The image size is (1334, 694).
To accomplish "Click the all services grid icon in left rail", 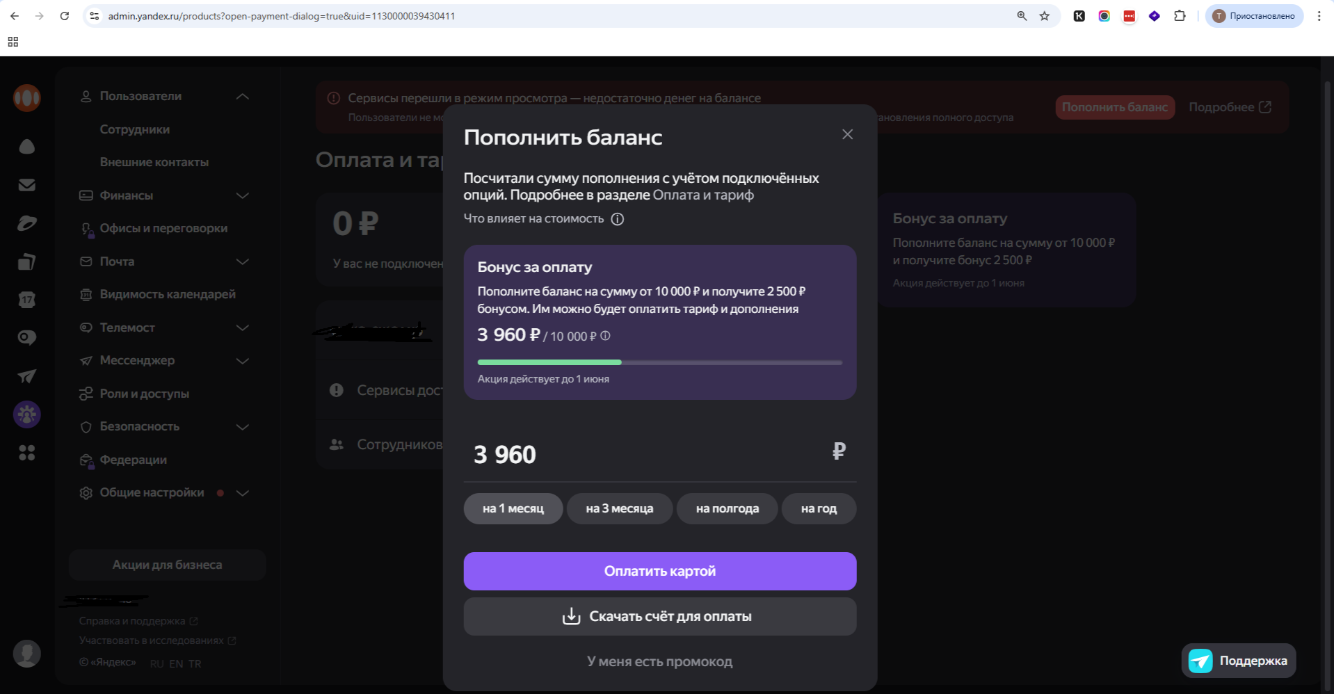I will (26, 453).
